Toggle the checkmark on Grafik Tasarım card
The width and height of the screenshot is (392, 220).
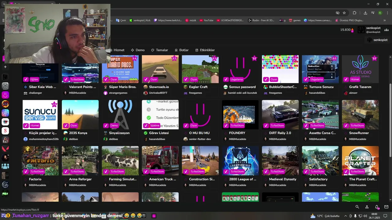coord(346,79)
